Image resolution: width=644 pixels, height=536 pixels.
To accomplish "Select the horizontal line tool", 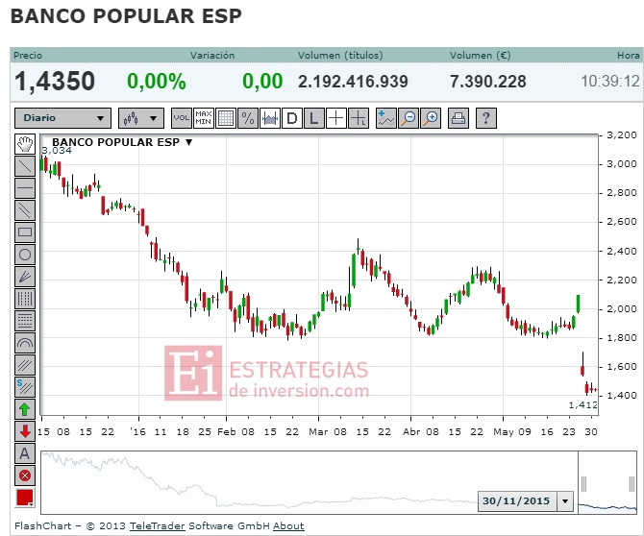I will (25, 188).
